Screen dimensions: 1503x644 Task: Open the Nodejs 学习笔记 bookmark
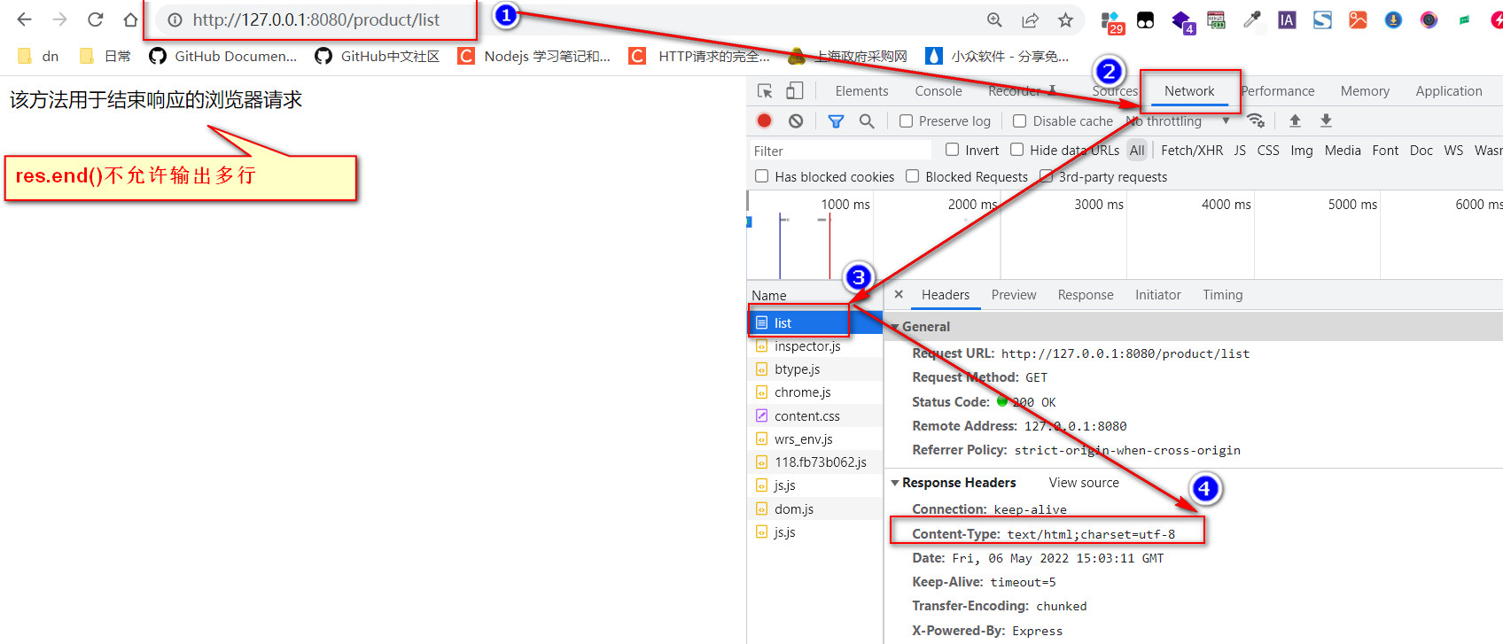point(534,56)
